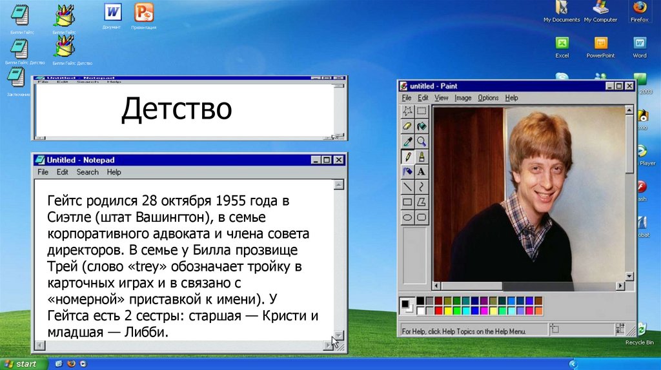The height and width of the screenshot is (370, 661).
Task: Select the Free-Form Select tool in Paint
Action: [x=407, y=111]
